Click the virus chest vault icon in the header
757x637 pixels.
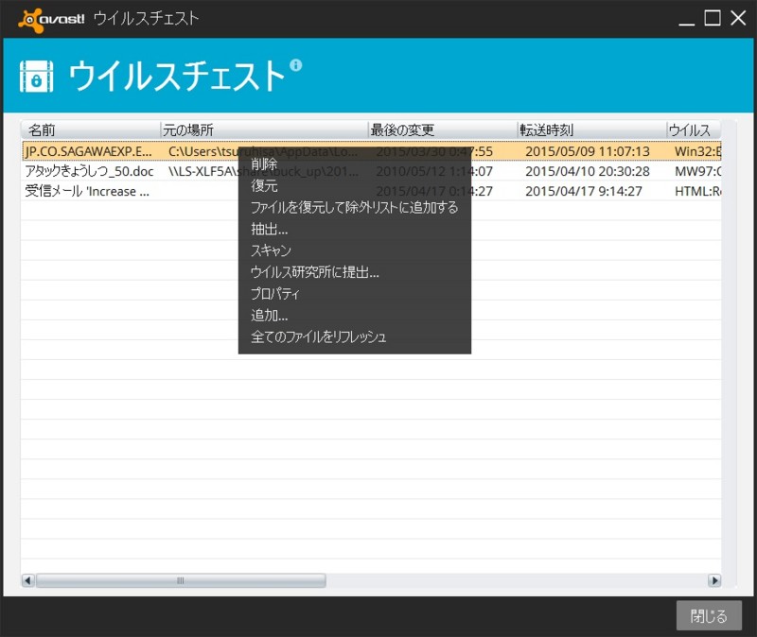coord(38,77)
